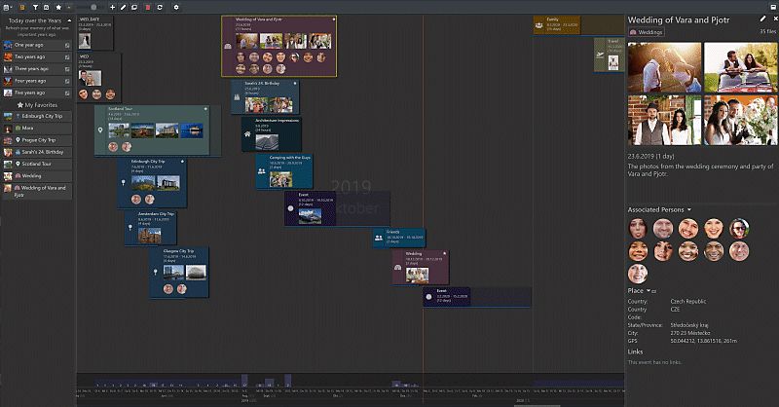Open the Two years ago link icon
The width and height of the screenshot is (779, 407).
(x=67, y=57)
